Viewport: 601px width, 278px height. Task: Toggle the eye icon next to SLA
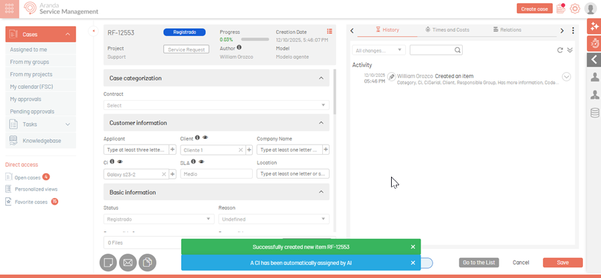point(201,162)
